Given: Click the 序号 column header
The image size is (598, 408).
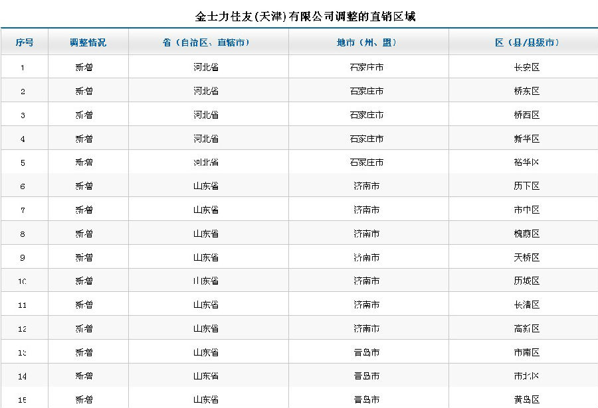Looking at the screenshot, I should click(25, 42).
